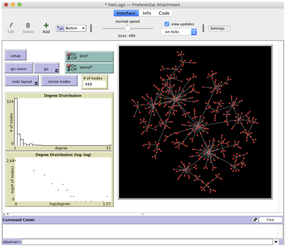Maximize window with the green button
The image size is (285, 247).
click(x=19, y=5)
